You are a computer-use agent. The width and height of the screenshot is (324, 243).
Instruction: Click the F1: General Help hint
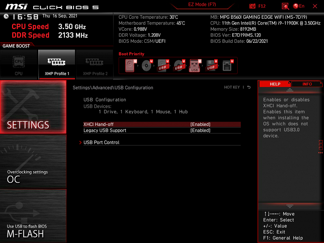283,238
